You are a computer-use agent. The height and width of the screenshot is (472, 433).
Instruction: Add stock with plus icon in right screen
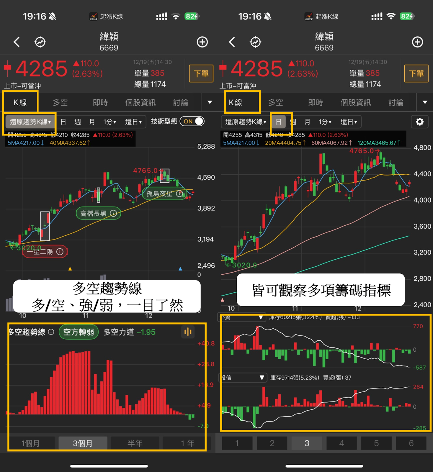coord(417,42)
